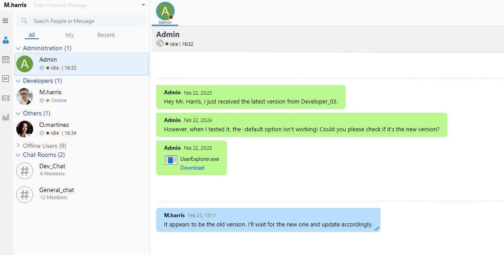
Task: Collapse the Others (1) group
Action: tap(18, 113)
